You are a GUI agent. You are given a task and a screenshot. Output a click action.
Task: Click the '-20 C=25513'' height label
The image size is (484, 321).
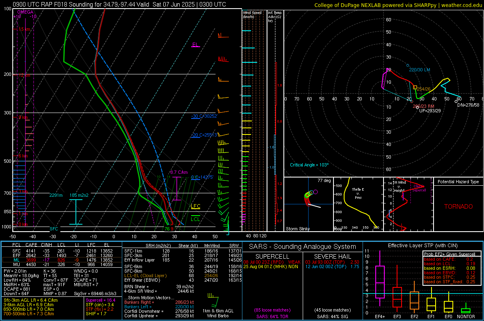(x=204, y=135)
